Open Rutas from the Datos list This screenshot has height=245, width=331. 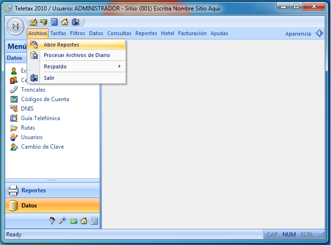[x=28, y=128]
